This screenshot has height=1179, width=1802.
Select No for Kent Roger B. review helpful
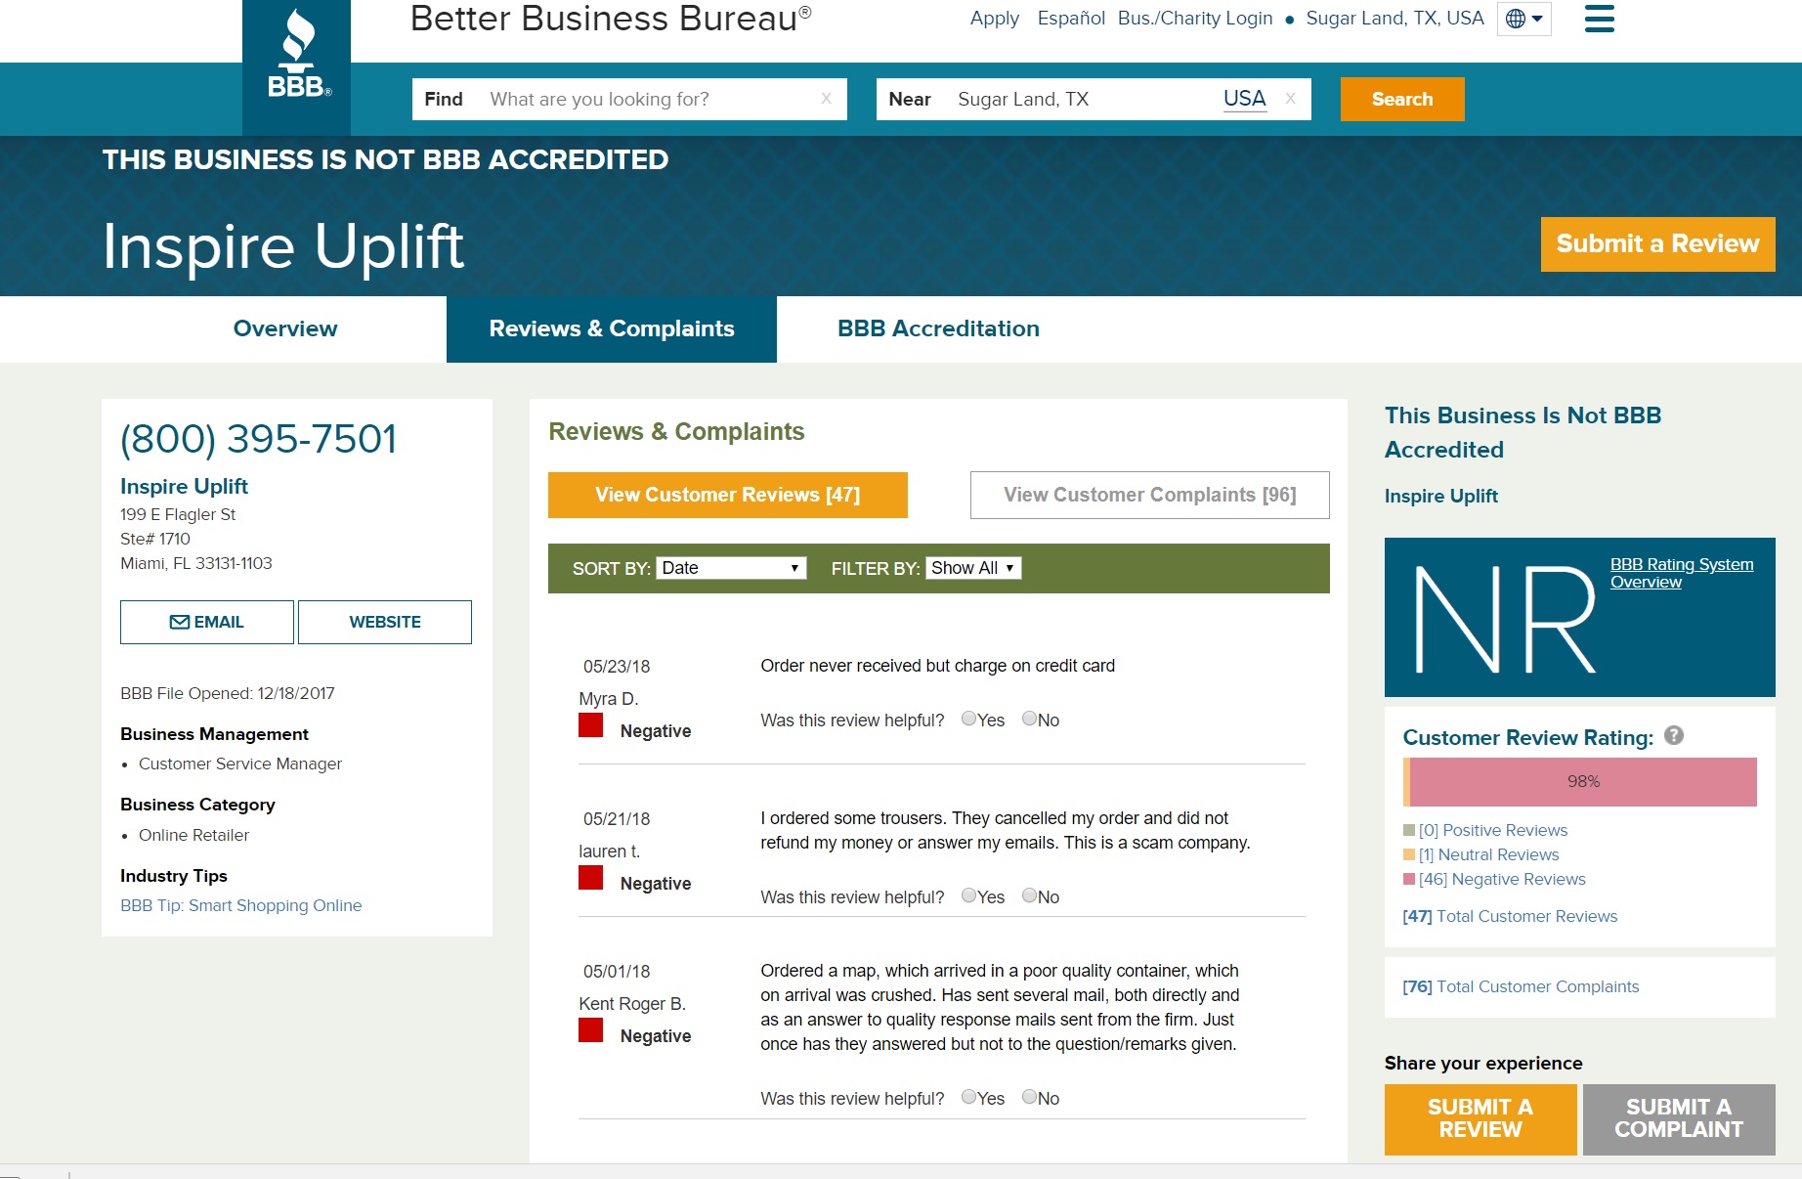coord(1029,1097)
